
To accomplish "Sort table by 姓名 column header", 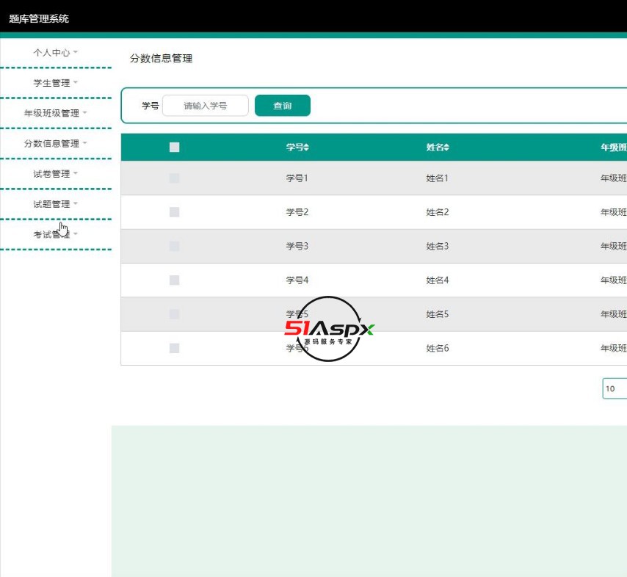I will click(438, 147).
